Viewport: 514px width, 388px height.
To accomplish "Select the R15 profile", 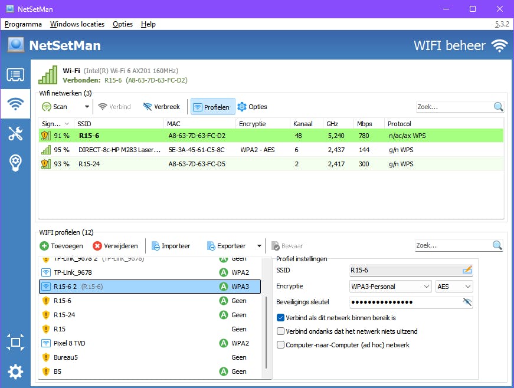I will (150, 329).
